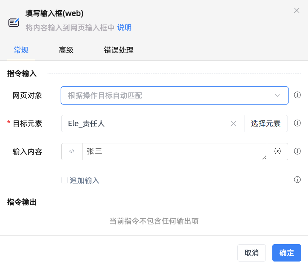Viewport: 308px width, 268px height.
Task: Switch to the 错误处理 tab
Action: tap(119, 50)
